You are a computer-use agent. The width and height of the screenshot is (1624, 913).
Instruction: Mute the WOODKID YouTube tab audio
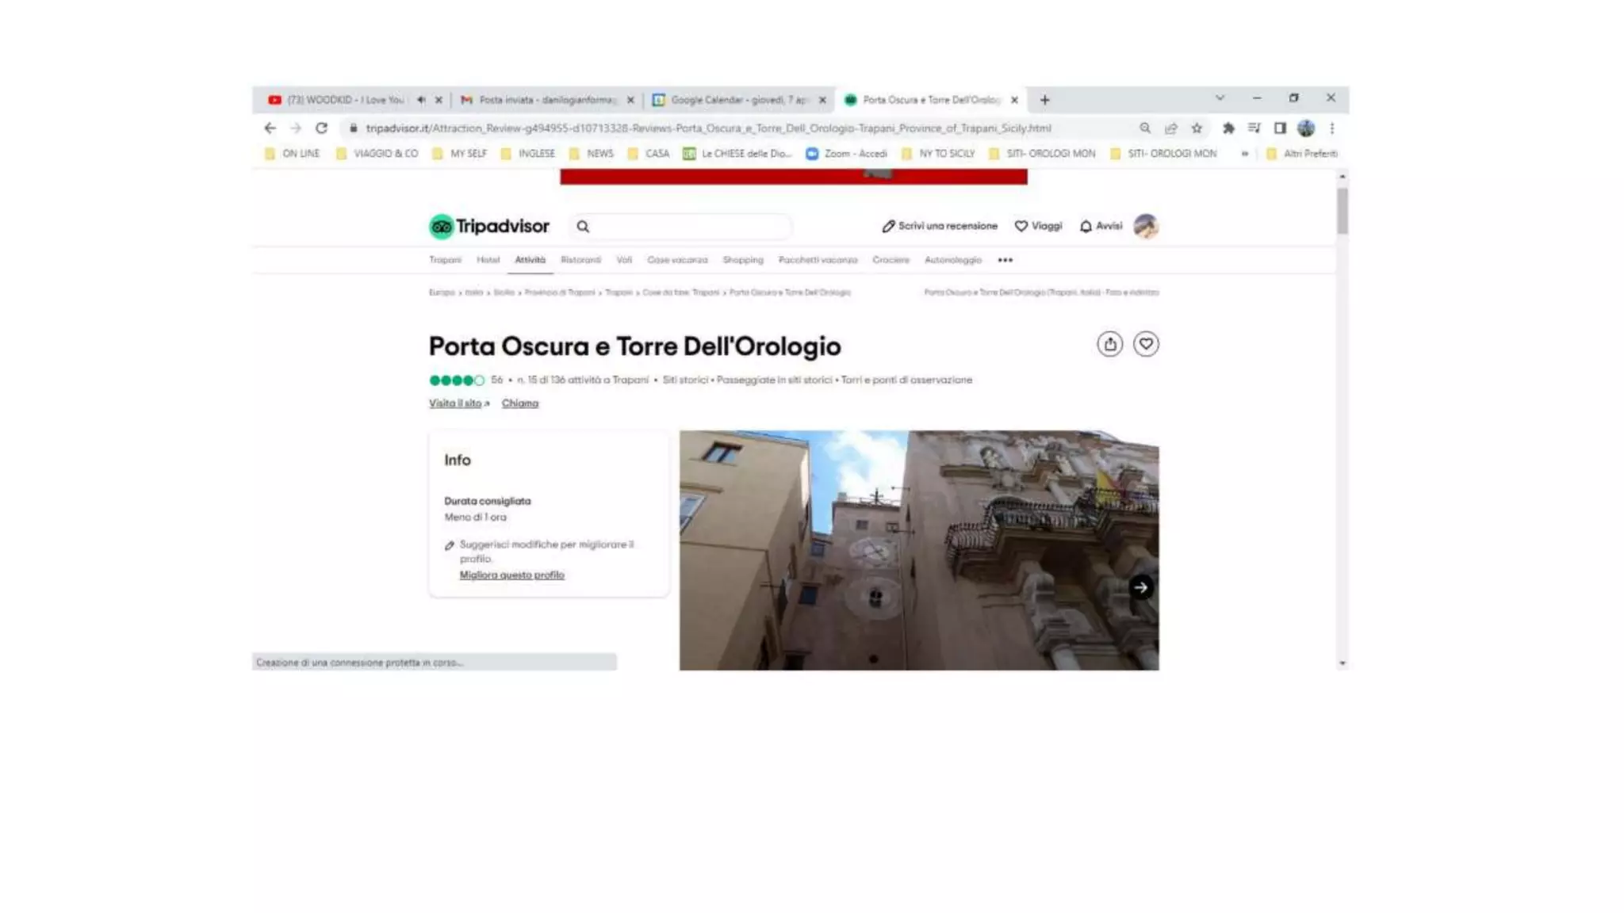pos(421,100)
